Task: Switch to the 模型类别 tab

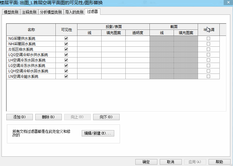Action: pyautogui.click(x=11, y=12)
